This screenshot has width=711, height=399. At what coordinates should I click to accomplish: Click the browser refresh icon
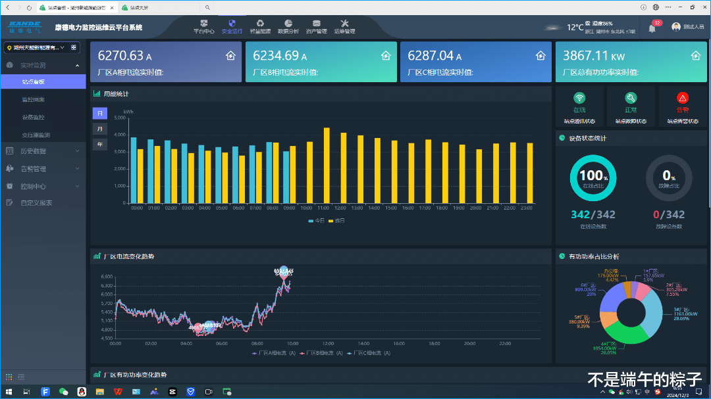(29, 8)
